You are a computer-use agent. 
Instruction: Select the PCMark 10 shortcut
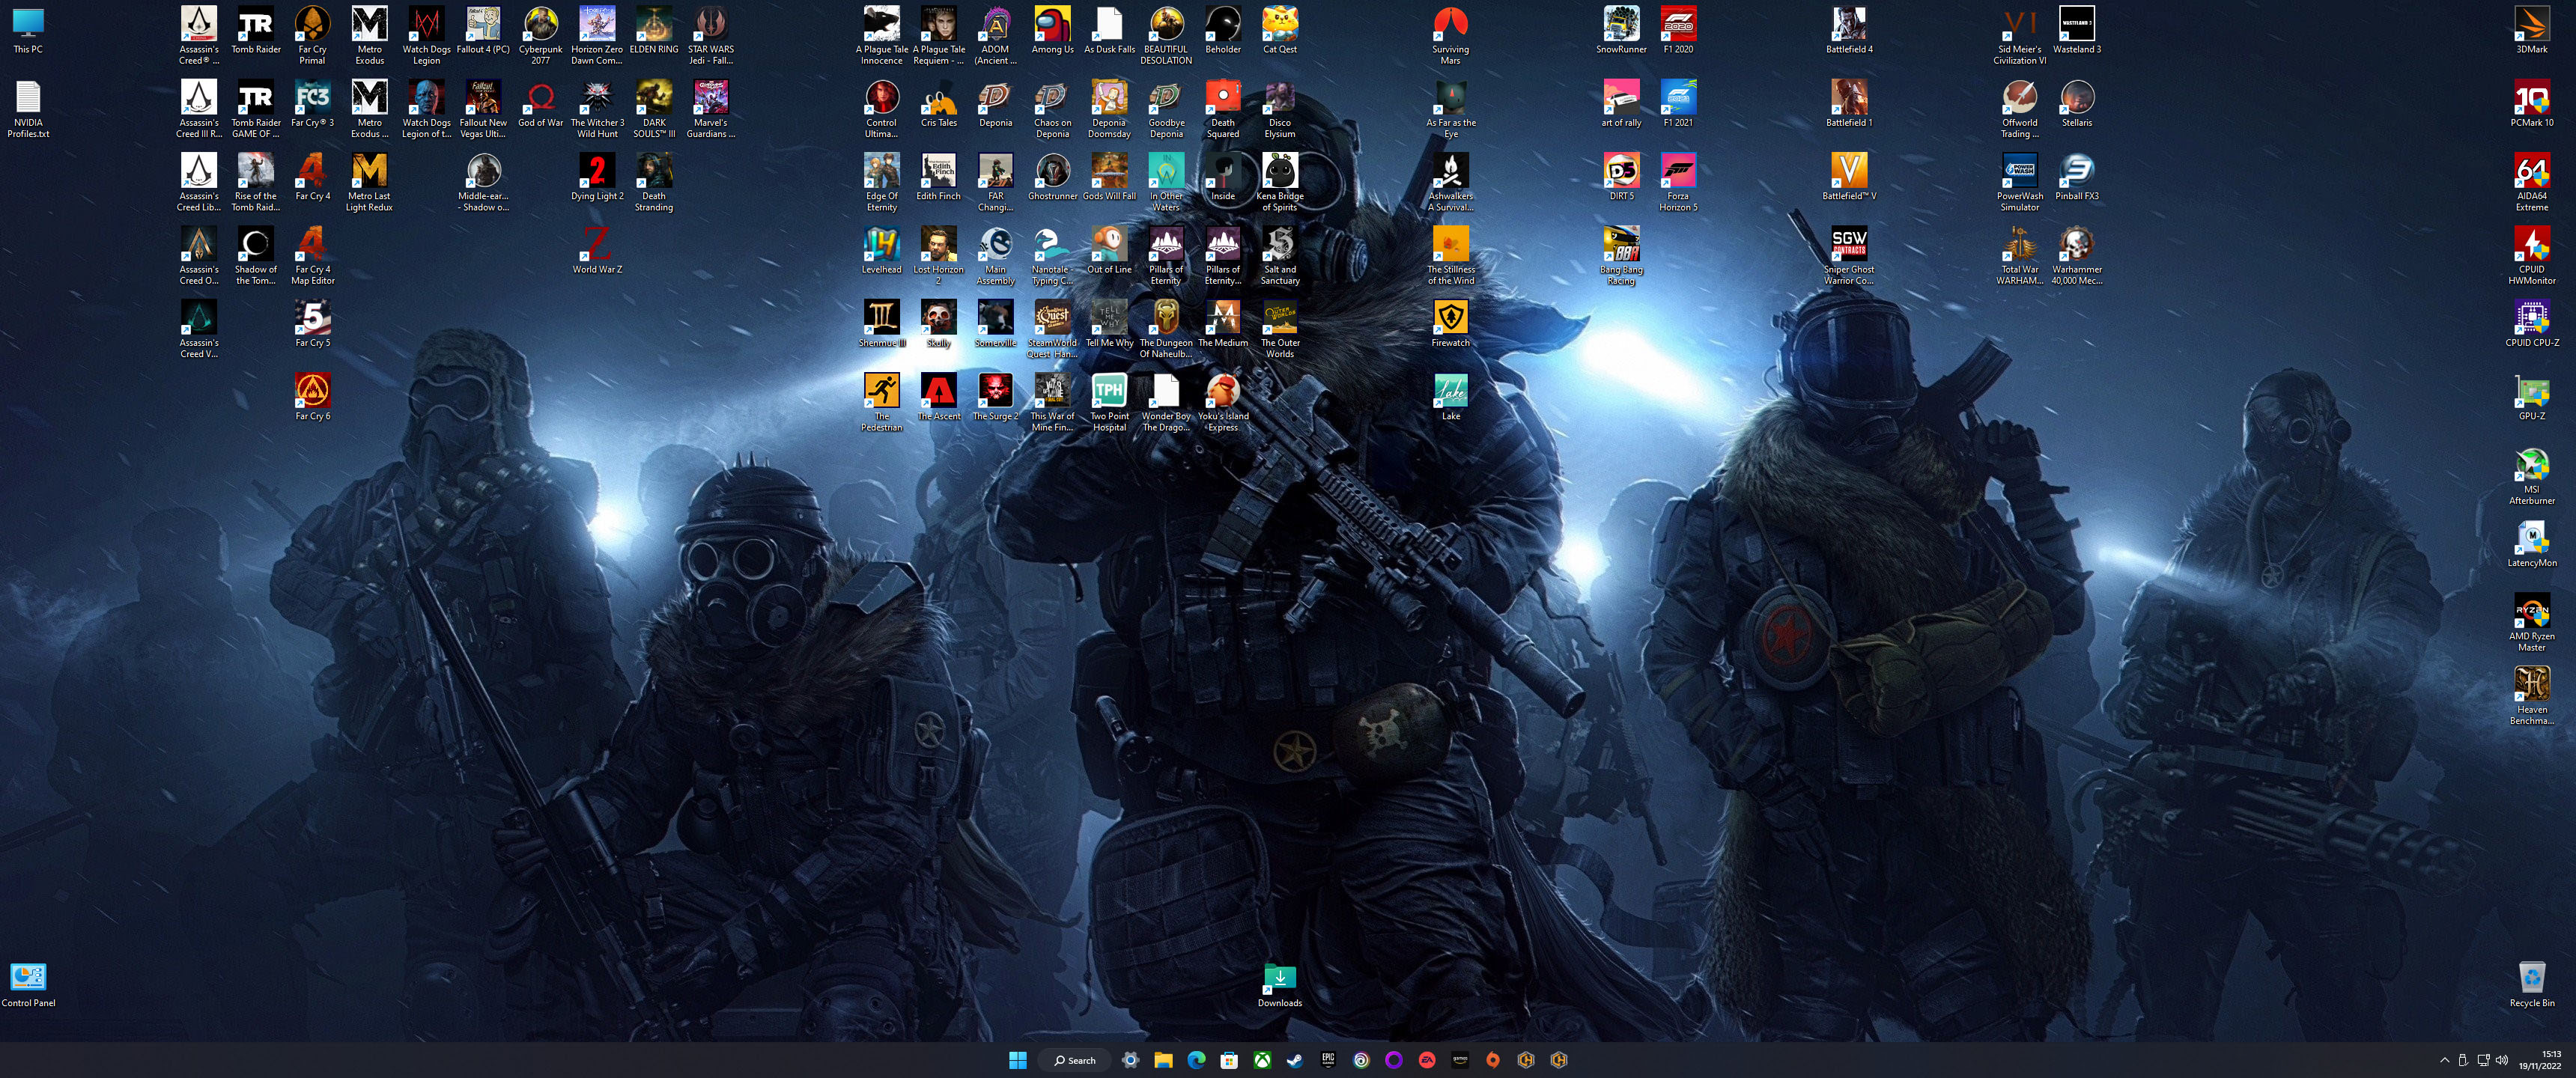(2531, 105)
